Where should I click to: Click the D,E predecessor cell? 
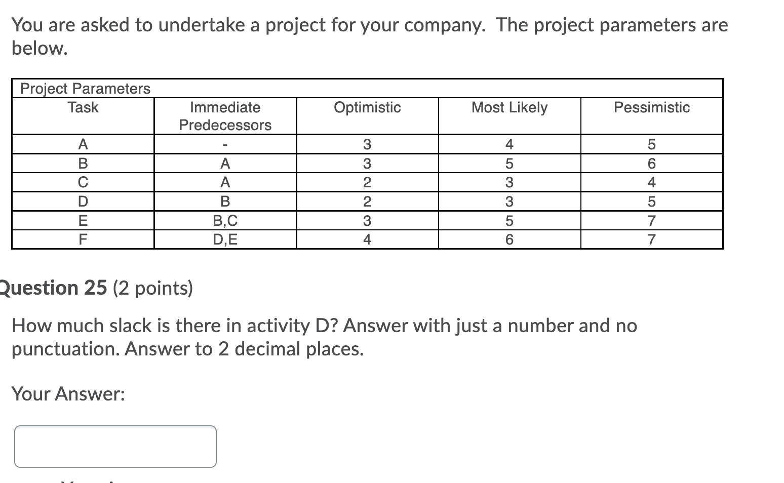(225, 239)
